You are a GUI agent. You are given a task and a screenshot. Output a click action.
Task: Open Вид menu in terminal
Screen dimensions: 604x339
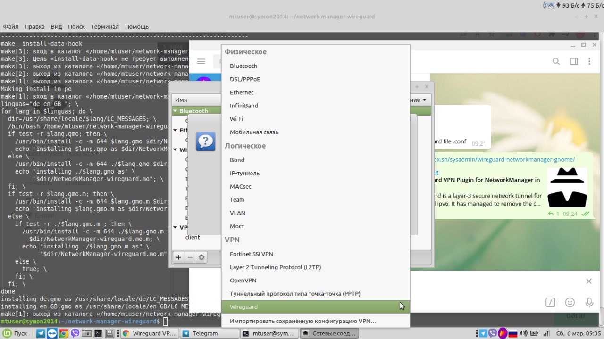pos(56,27)
